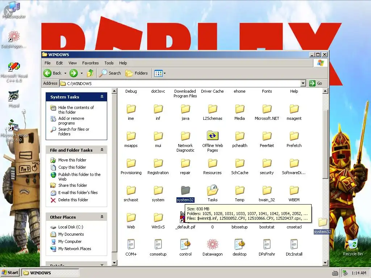371x278 pixels.
Task: Select the system32 folder icon
Action: click(x=185, y=190)
